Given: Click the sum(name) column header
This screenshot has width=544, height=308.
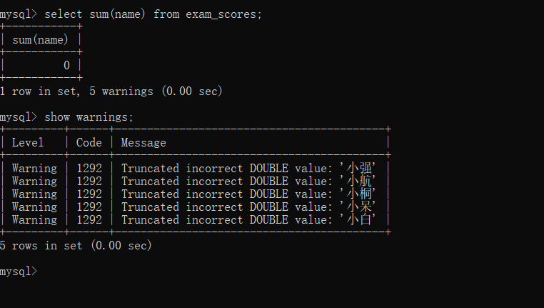Looking at the screenshot, I should pyautogui.click(x=40, y=40).
